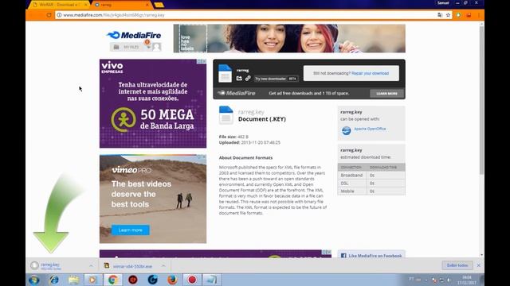Open a new browser tab

coord(159,5)
